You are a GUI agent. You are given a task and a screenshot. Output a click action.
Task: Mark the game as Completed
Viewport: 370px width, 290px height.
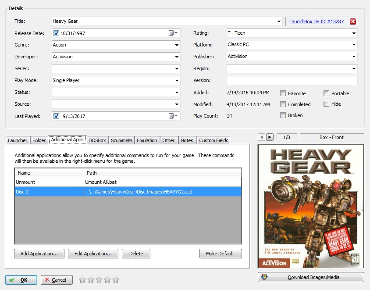[283, 104]
